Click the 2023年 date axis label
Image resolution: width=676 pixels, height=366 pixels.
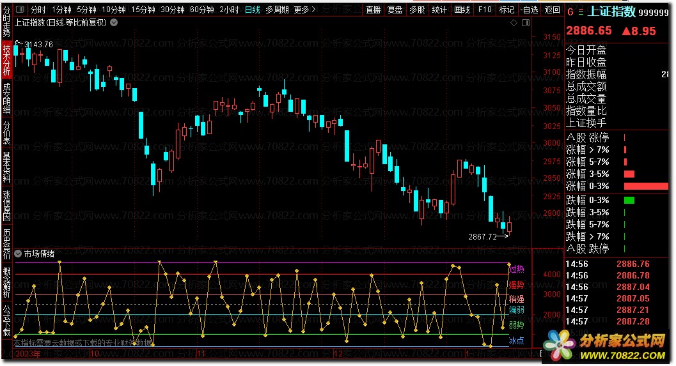[x=28, y=353]
